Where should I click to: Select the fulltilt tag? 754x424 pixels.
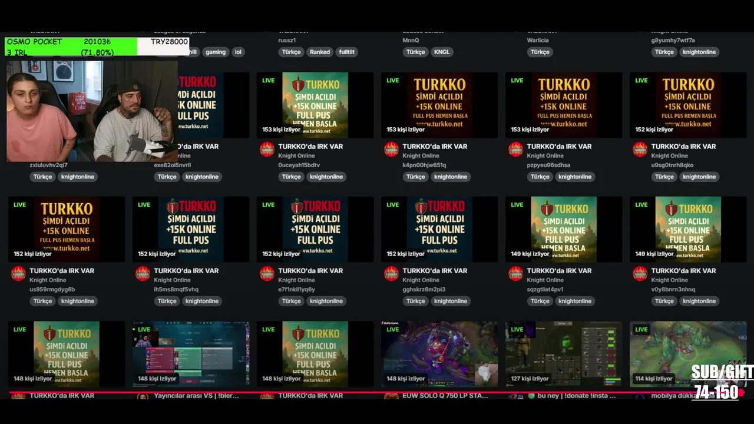347,52
